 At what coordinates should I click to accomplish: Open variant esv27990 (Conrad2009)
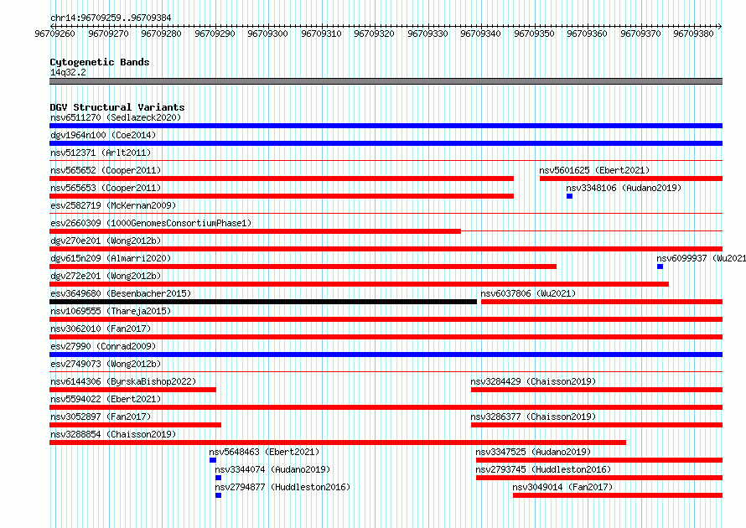coord(103,346)
